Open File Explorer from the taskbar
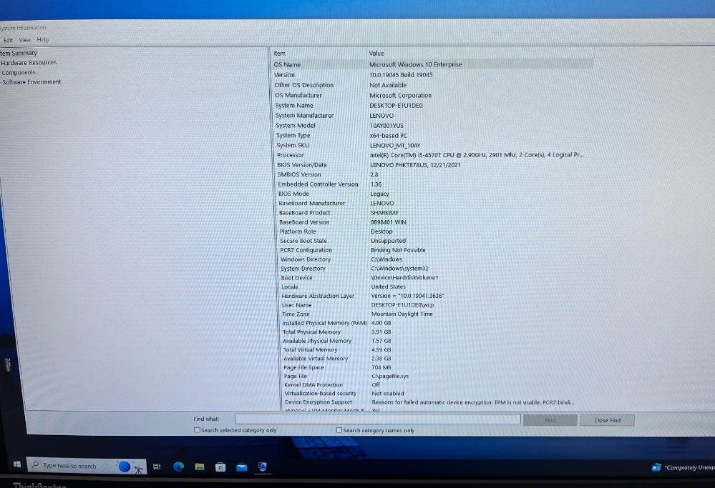 pyautogui.click(x=200, y=467)
